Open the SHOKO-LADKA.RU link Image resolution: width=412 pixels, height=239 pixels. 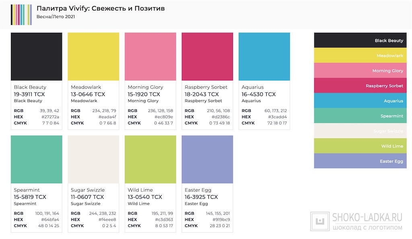pos(367,218)
